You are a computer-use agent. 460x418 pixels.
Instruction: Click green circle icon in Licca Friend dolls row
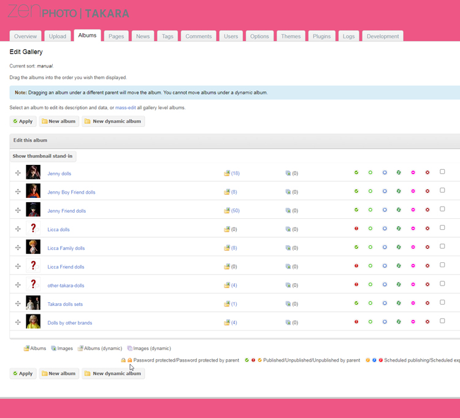click(370, 265)
